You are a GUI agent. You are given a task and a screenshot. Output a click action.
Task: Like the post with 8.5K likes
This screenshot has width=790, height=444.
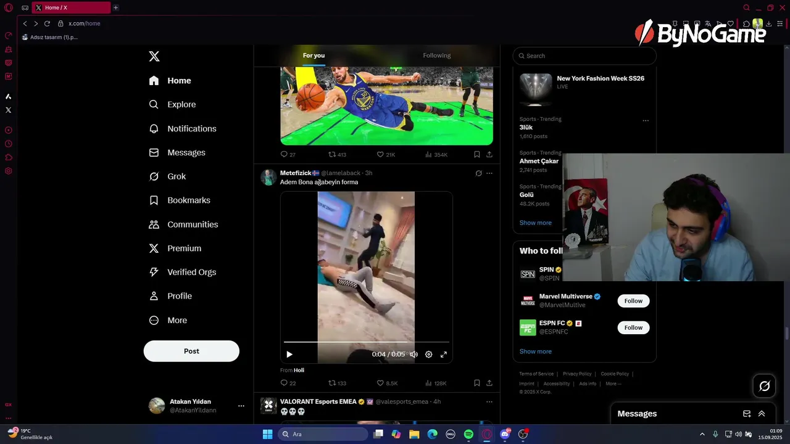point(387,383)
